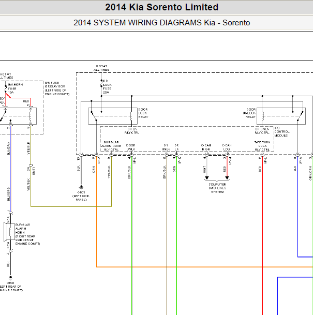This screenshot has width=313, height=315.
Task: Select "I/P-L" label beside GRN/BLK wire
Action: [135, 160]
